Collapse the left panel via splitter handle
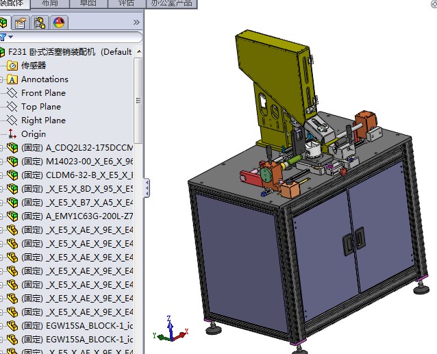Image resolution: width=437 pixels, height=354 pixels. coord(147,188)
